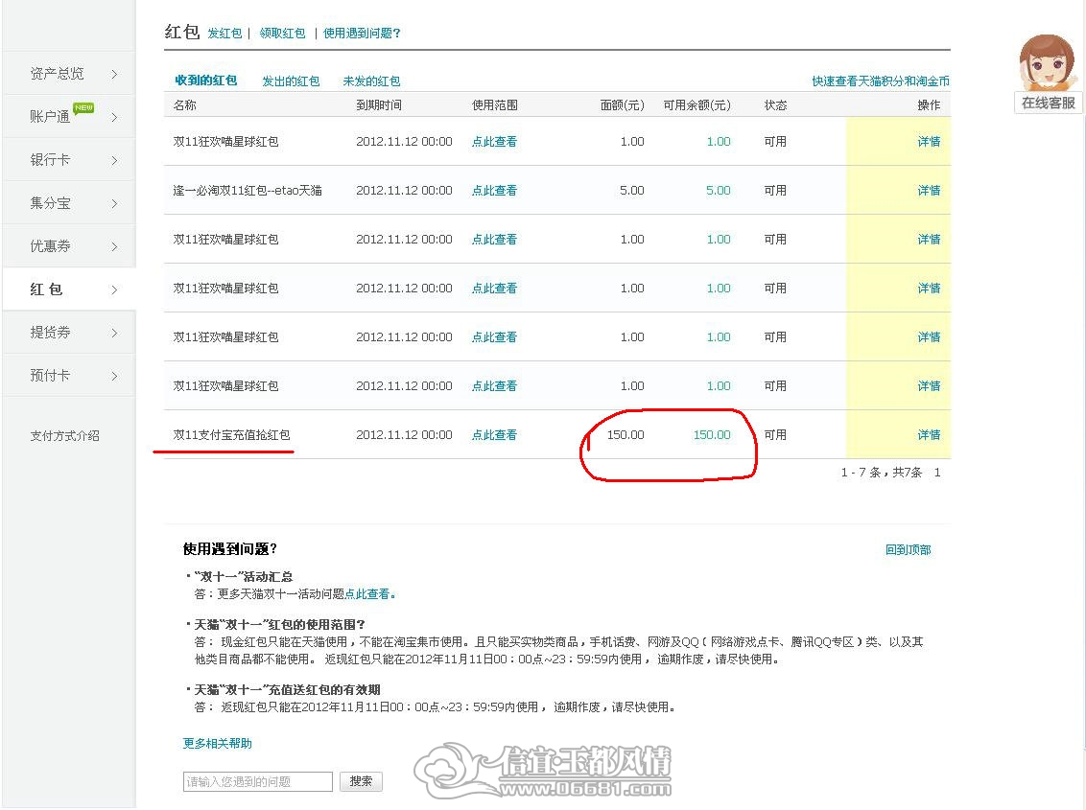Click the 使用范围 column header
Screen dimensions: 1086x810
tap(494, 105)
